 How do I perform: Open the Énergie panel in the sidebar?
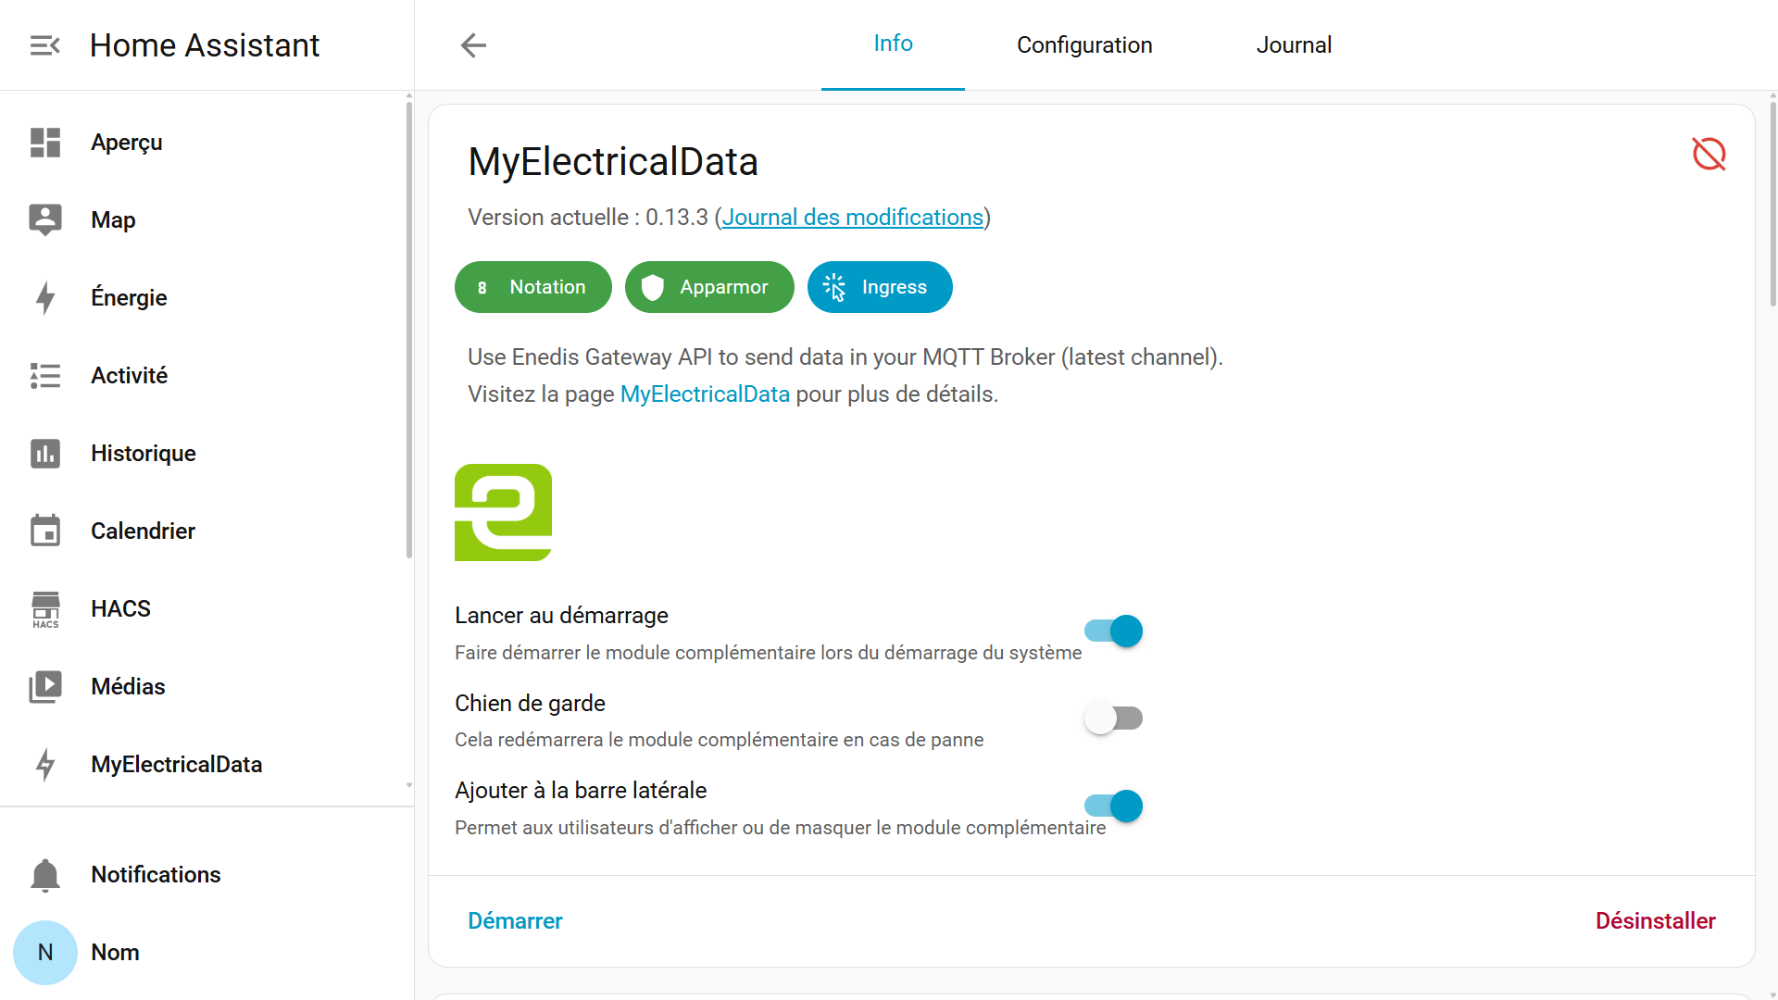129,298
